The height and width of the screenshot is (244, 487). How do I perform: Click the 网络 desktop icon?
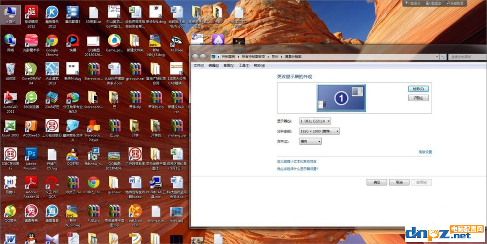pyautogui.click(x=11, y=43)
